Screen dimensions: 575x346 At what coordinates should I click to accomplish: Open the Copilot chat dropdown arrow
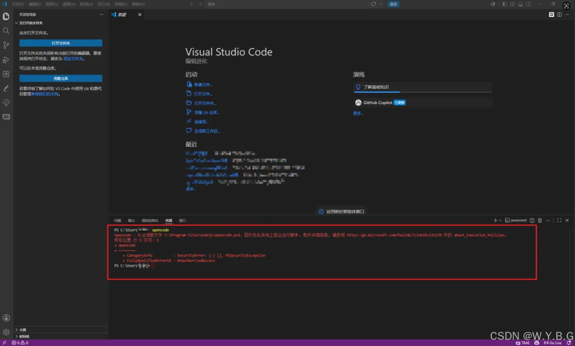click(381, 4)
